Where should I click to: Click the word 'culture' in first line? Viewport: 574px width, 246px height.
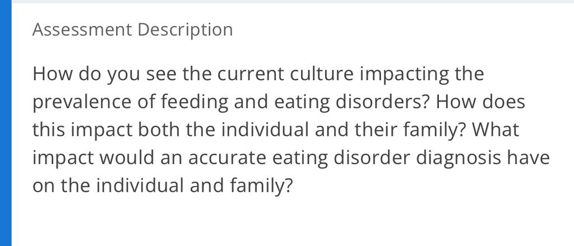tap(322, 73)
